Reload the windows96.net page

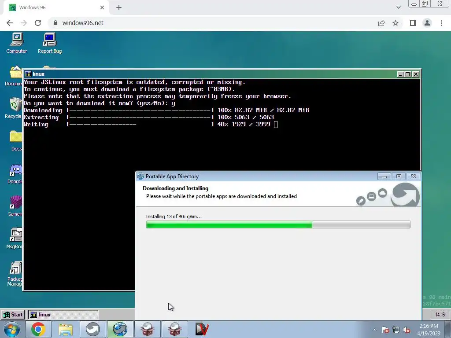pos(38,23)
